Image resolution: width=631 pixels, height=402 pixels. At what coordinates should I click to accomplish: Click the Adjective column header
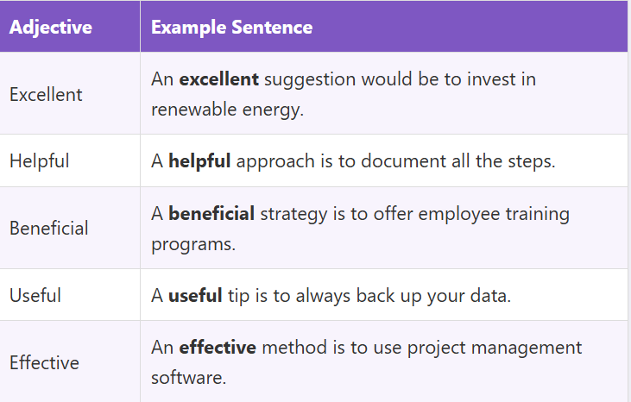[51, 27]
